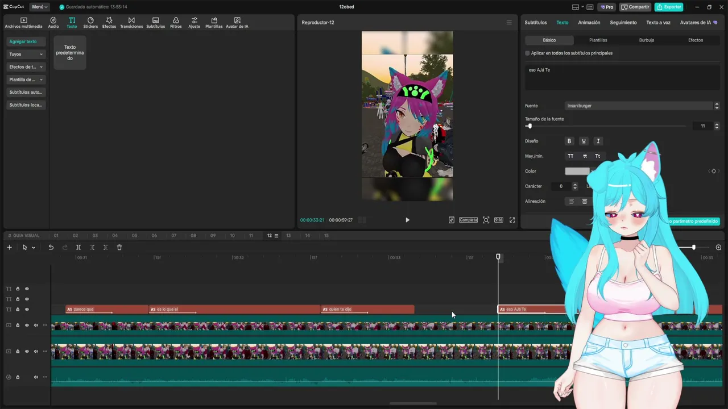Image resolution: width=728 pixels, height=409 pixels.
Task: Add a new track with the plus icon
Action: pyautogui.click(x=9, y=247)
